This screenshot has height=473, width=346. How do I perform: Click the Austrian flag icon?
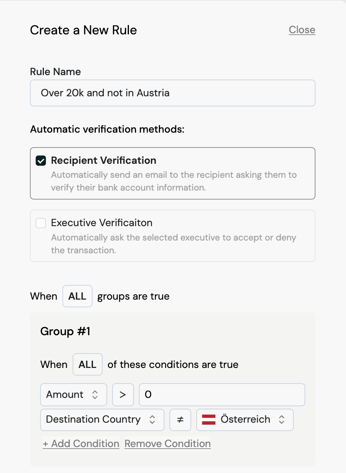coord(210,419)
